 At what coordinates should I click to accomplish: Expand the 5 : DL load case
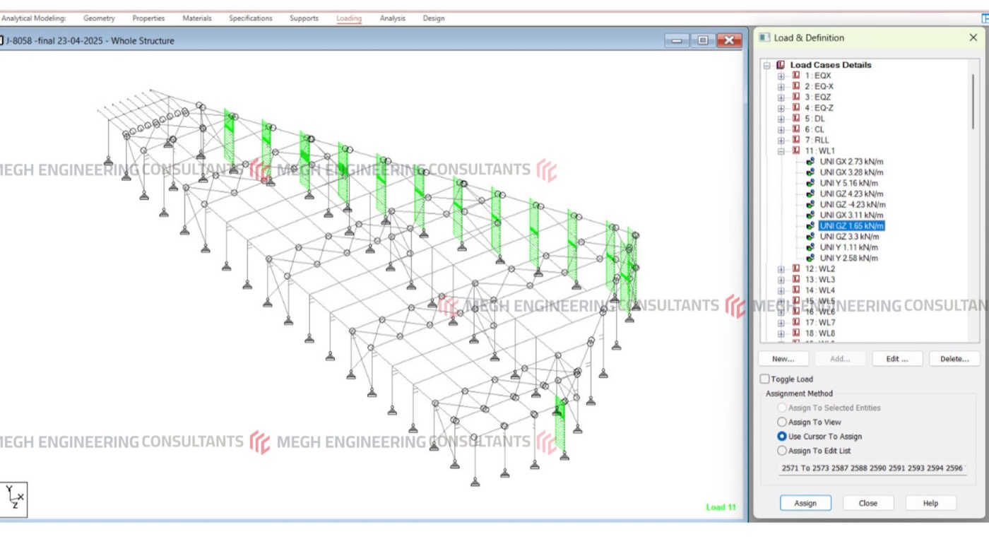(x=781, y=119)
